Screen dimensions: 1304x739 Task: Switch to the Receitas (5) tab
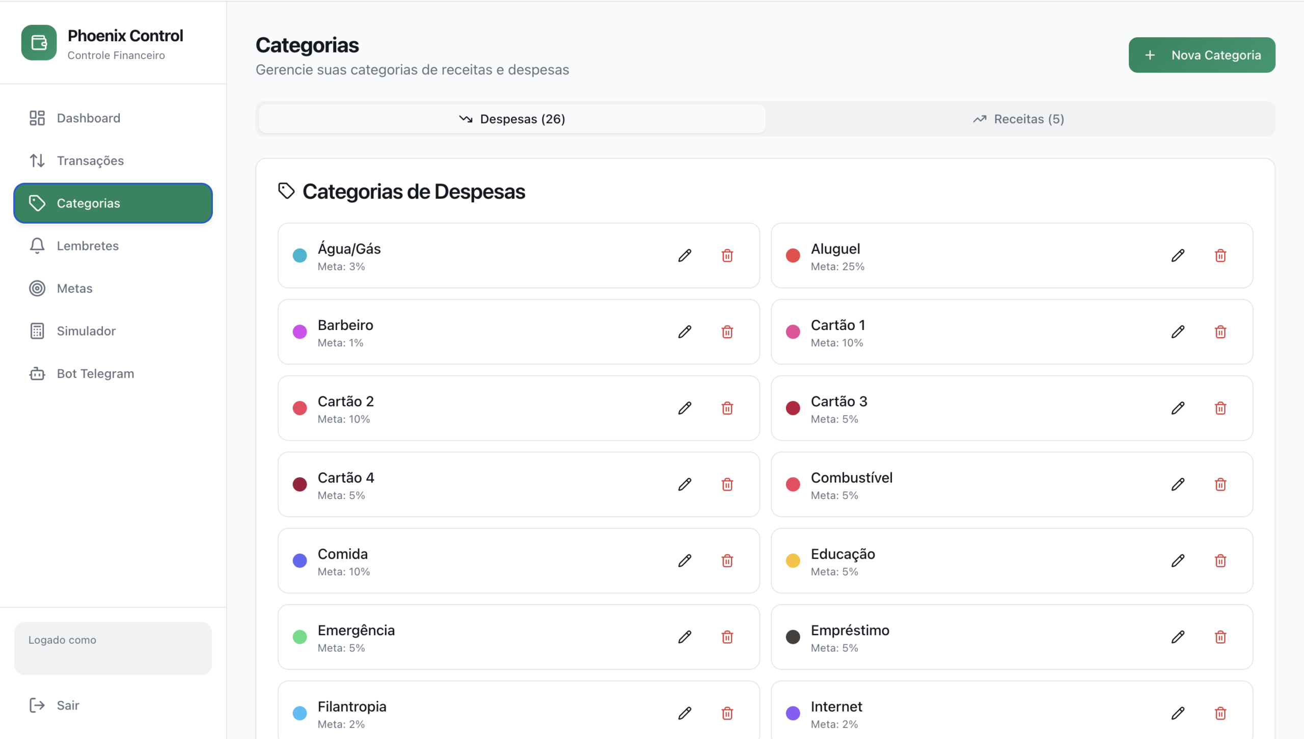1019,119
